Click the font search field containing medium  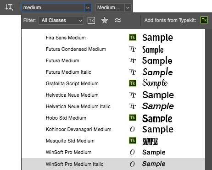point(53,8)
